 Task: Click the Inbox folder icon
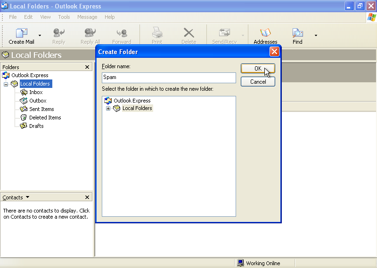pos(24,92)
